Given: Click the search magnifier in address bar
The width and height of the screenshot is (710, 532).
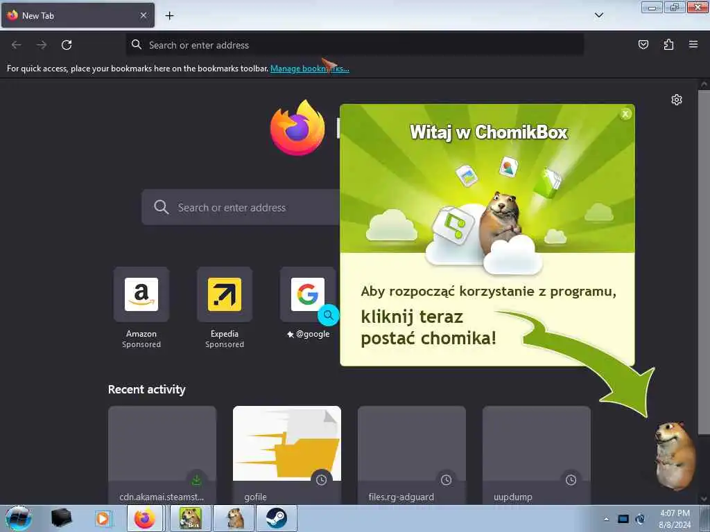Looking at the screenshot, I should click(137, 44).
